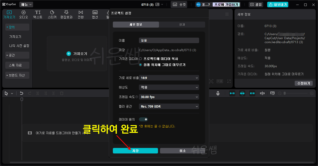Open the 프레임 속도 30.00 fps dropdown
318x166 pixels.
(169, 97)
